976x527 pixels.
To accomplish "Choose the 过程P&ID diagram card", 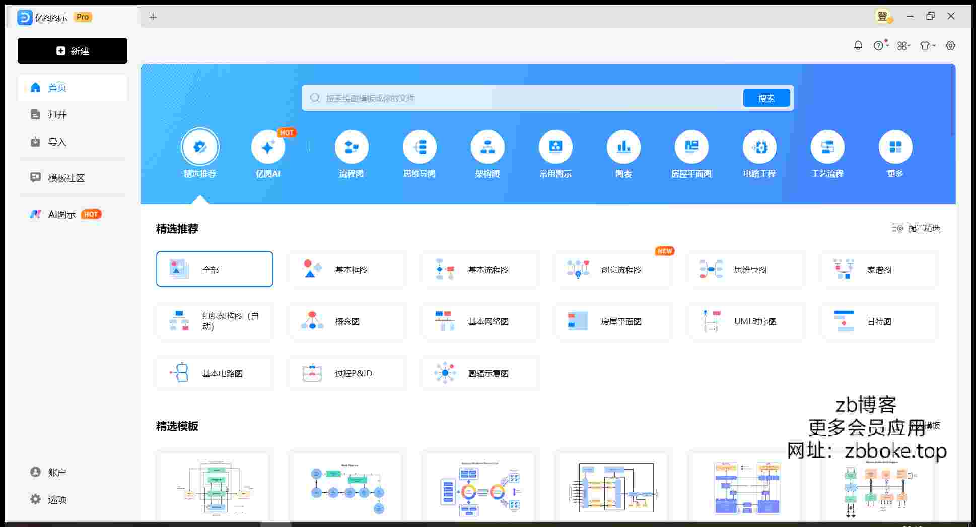I will pyautogui.click(x=347, y=373).
